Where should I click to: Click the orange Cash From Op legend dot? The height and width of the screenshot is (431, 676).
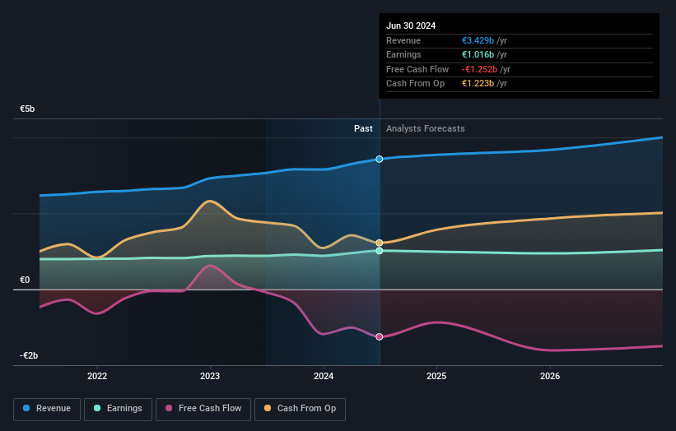tap(268, 408)
